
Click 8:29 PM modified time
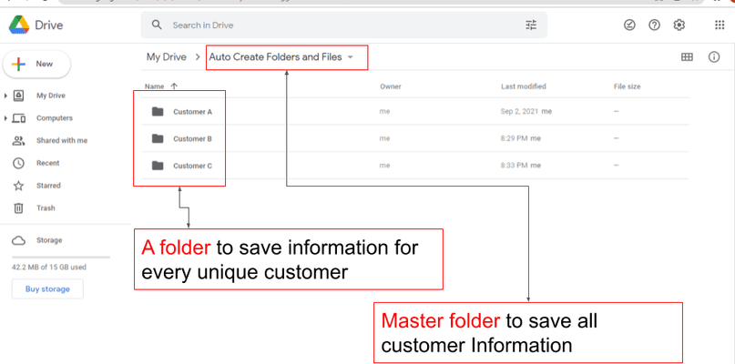coord(515,138)
